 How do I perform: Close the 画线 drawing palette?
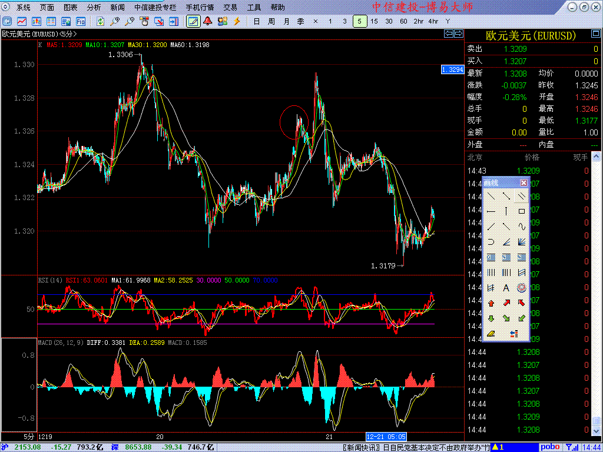pyautogui.click(x=524, y=182)
